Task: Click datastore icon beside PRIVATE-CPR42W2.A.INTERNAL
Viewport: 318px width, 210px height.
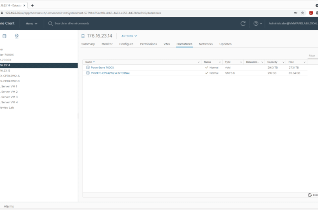Action: click(88, 73)
